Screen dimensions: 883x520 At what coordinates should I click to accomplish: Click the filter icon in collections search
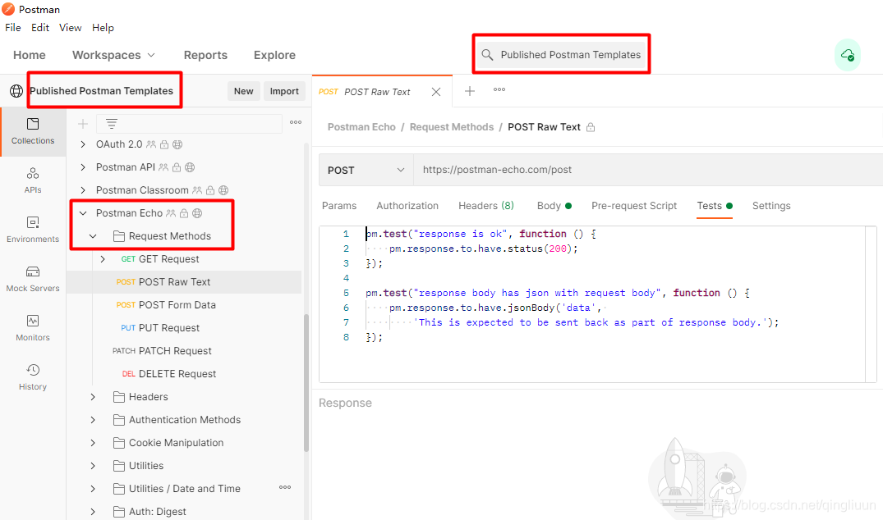click(112, 124)
